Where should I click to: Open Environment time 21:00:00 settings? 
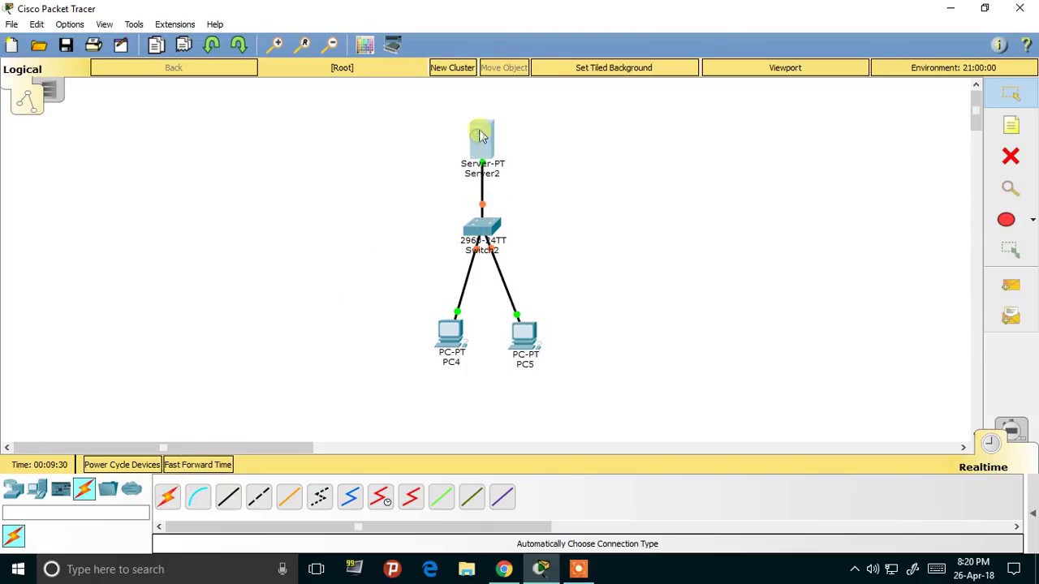pos(953,67)
